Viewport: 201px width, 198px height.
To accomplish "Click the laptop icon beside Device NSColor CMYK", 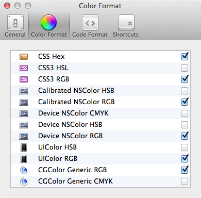I will (x=24, y=113).
